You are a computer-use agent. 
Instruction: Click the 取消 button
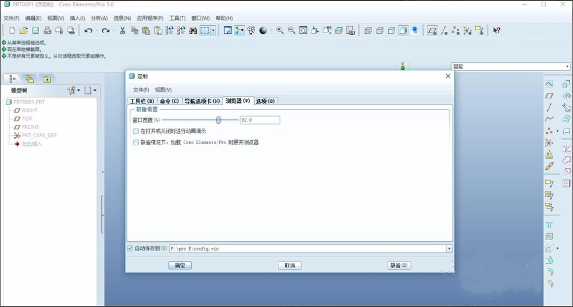coord(290,266)
